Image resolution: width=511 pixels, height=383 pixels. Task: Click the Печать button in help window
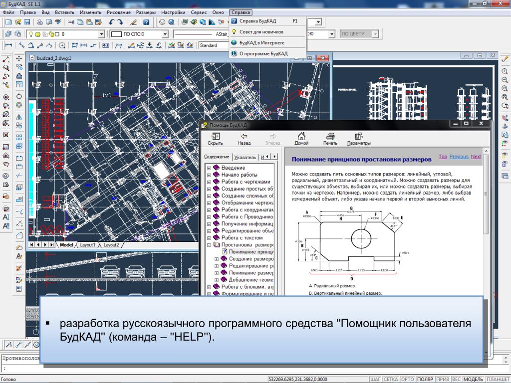coord(330,139)
